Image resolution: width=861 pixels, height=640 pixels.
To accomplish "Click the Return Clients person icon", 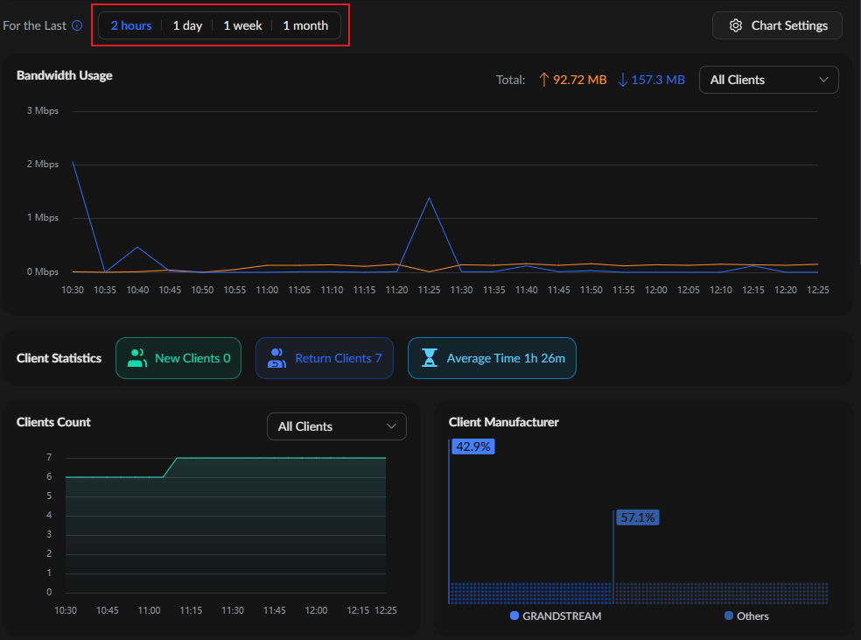I will pyautogui.click(x=276, y=358).
